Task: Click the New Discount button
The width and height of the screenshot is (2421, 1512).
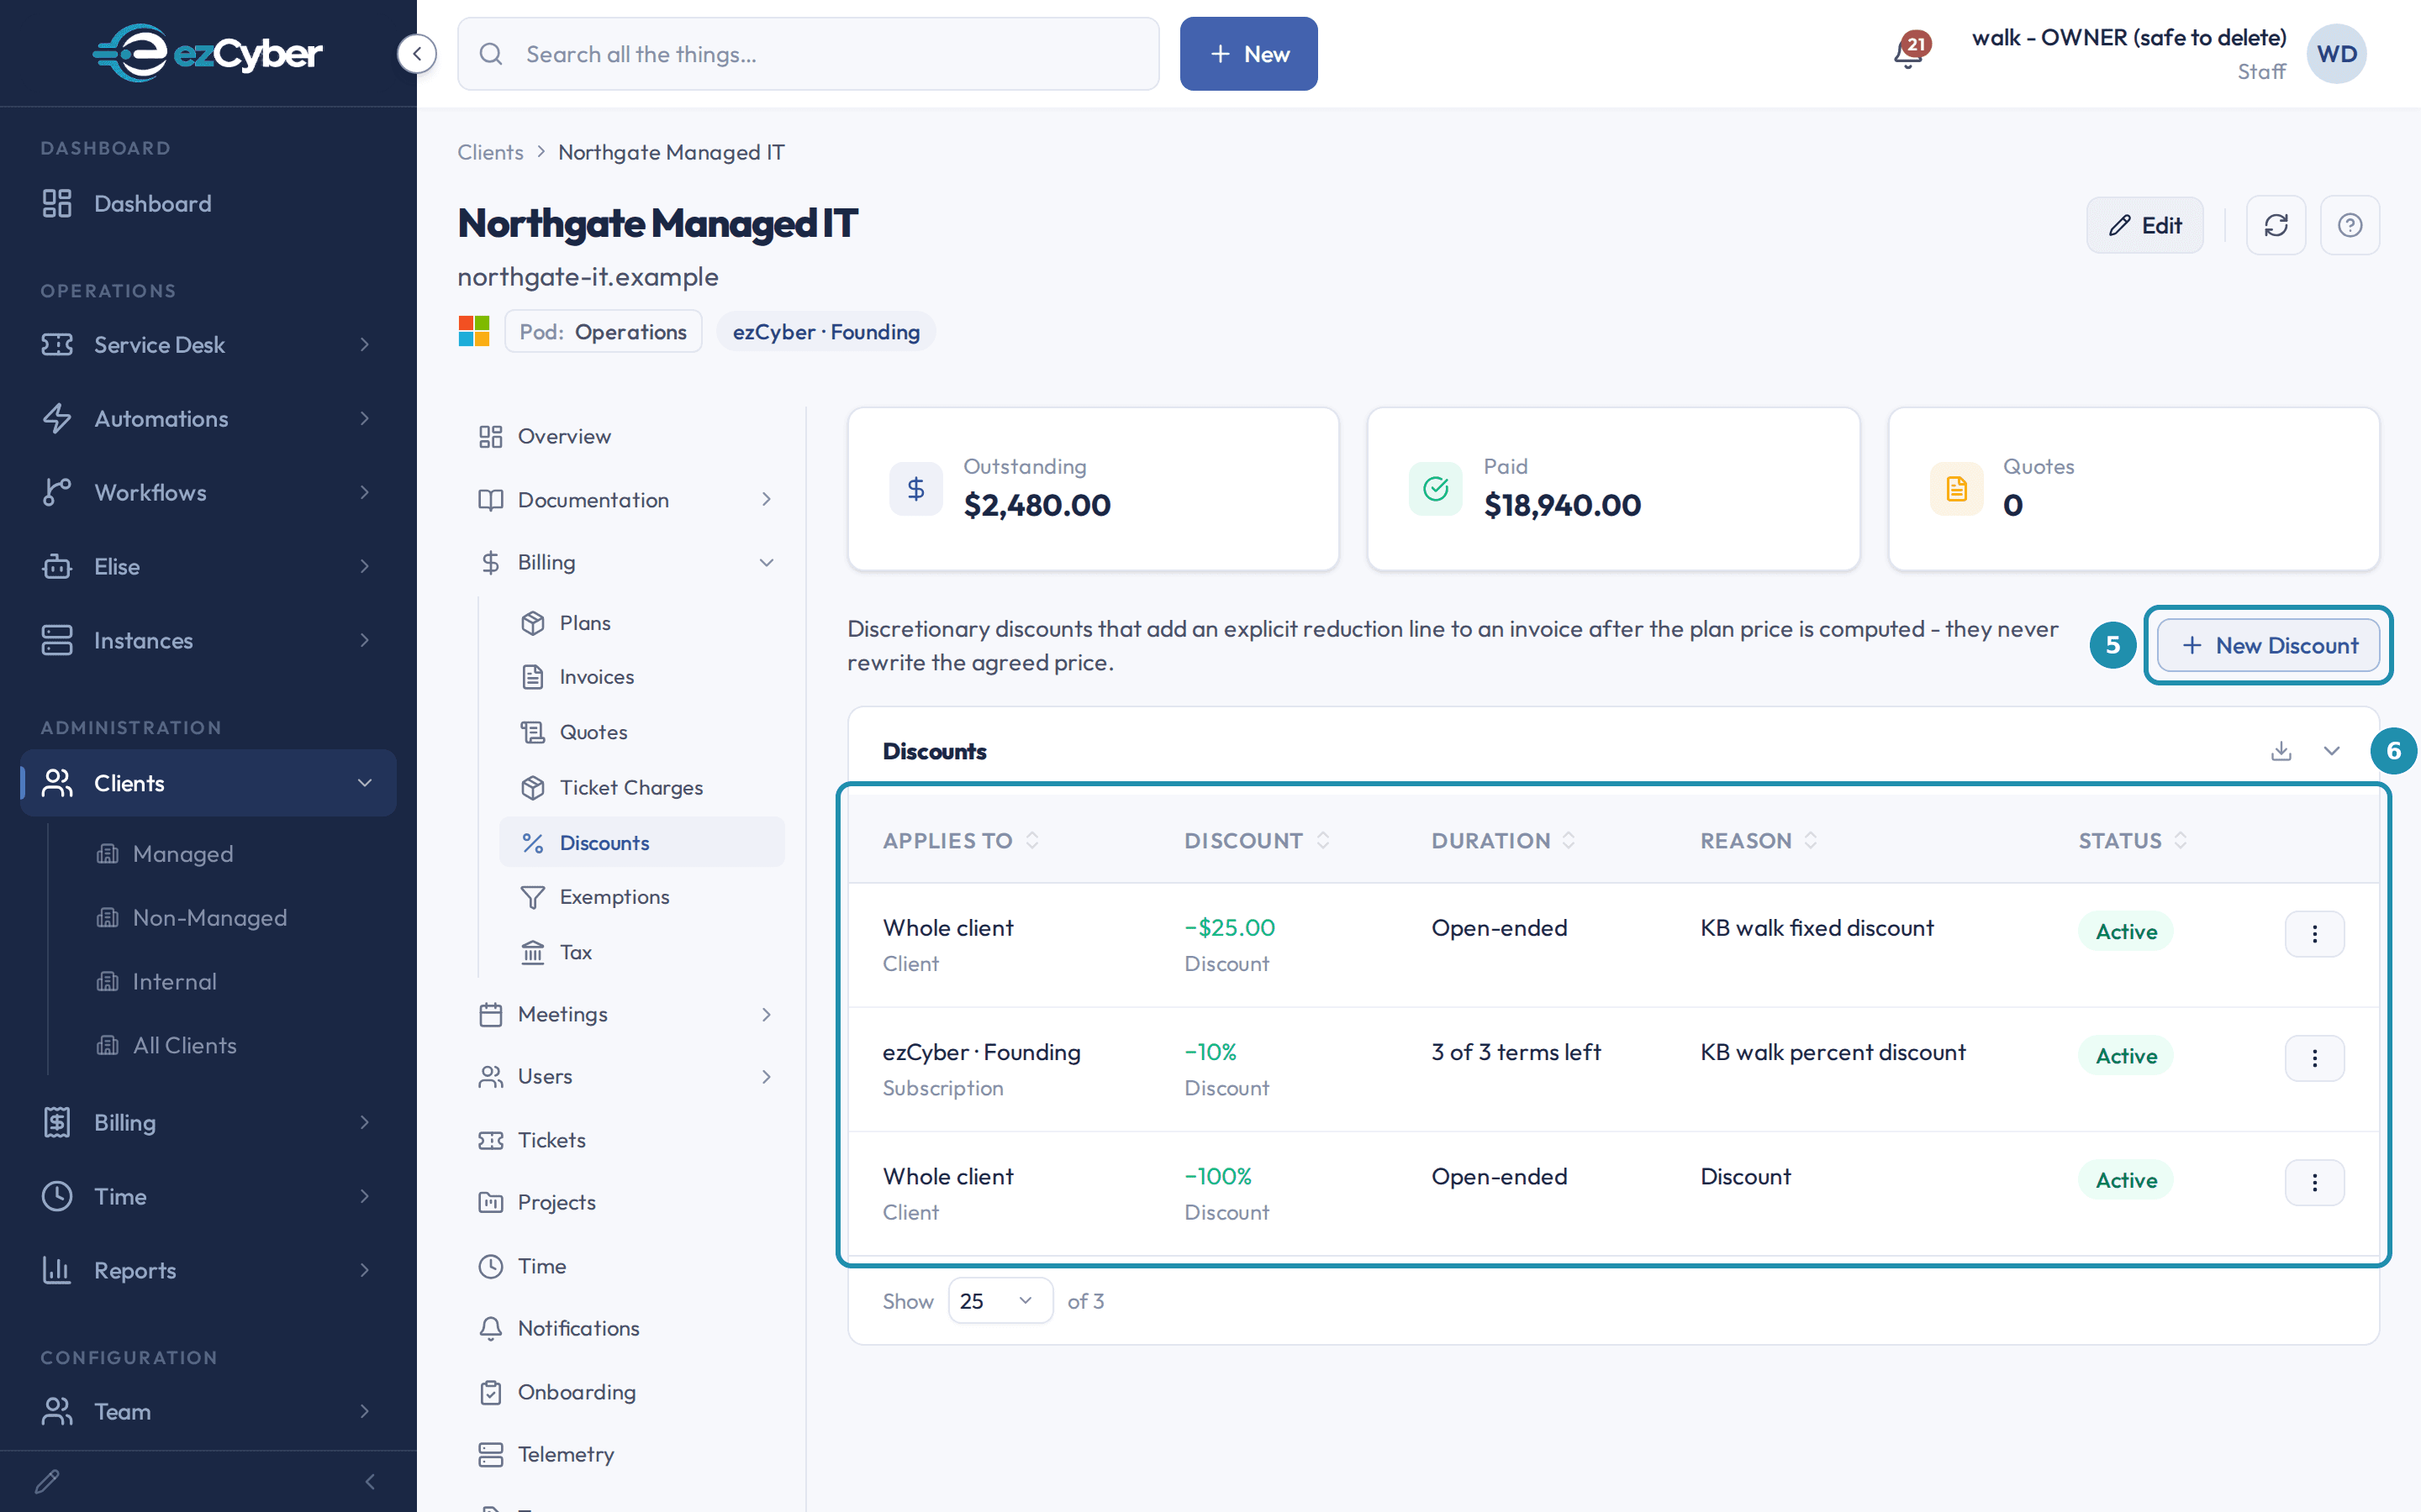Action: tap(2268, 645)
